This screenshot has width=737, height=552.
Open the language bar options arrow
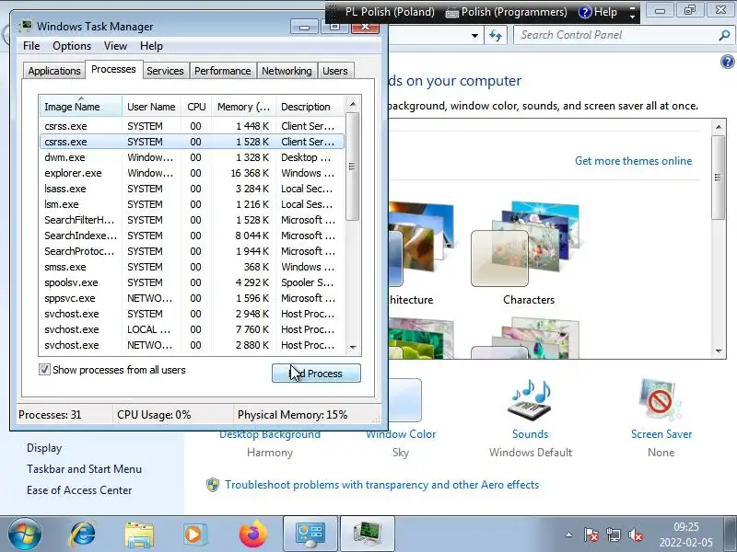point(633,17)
